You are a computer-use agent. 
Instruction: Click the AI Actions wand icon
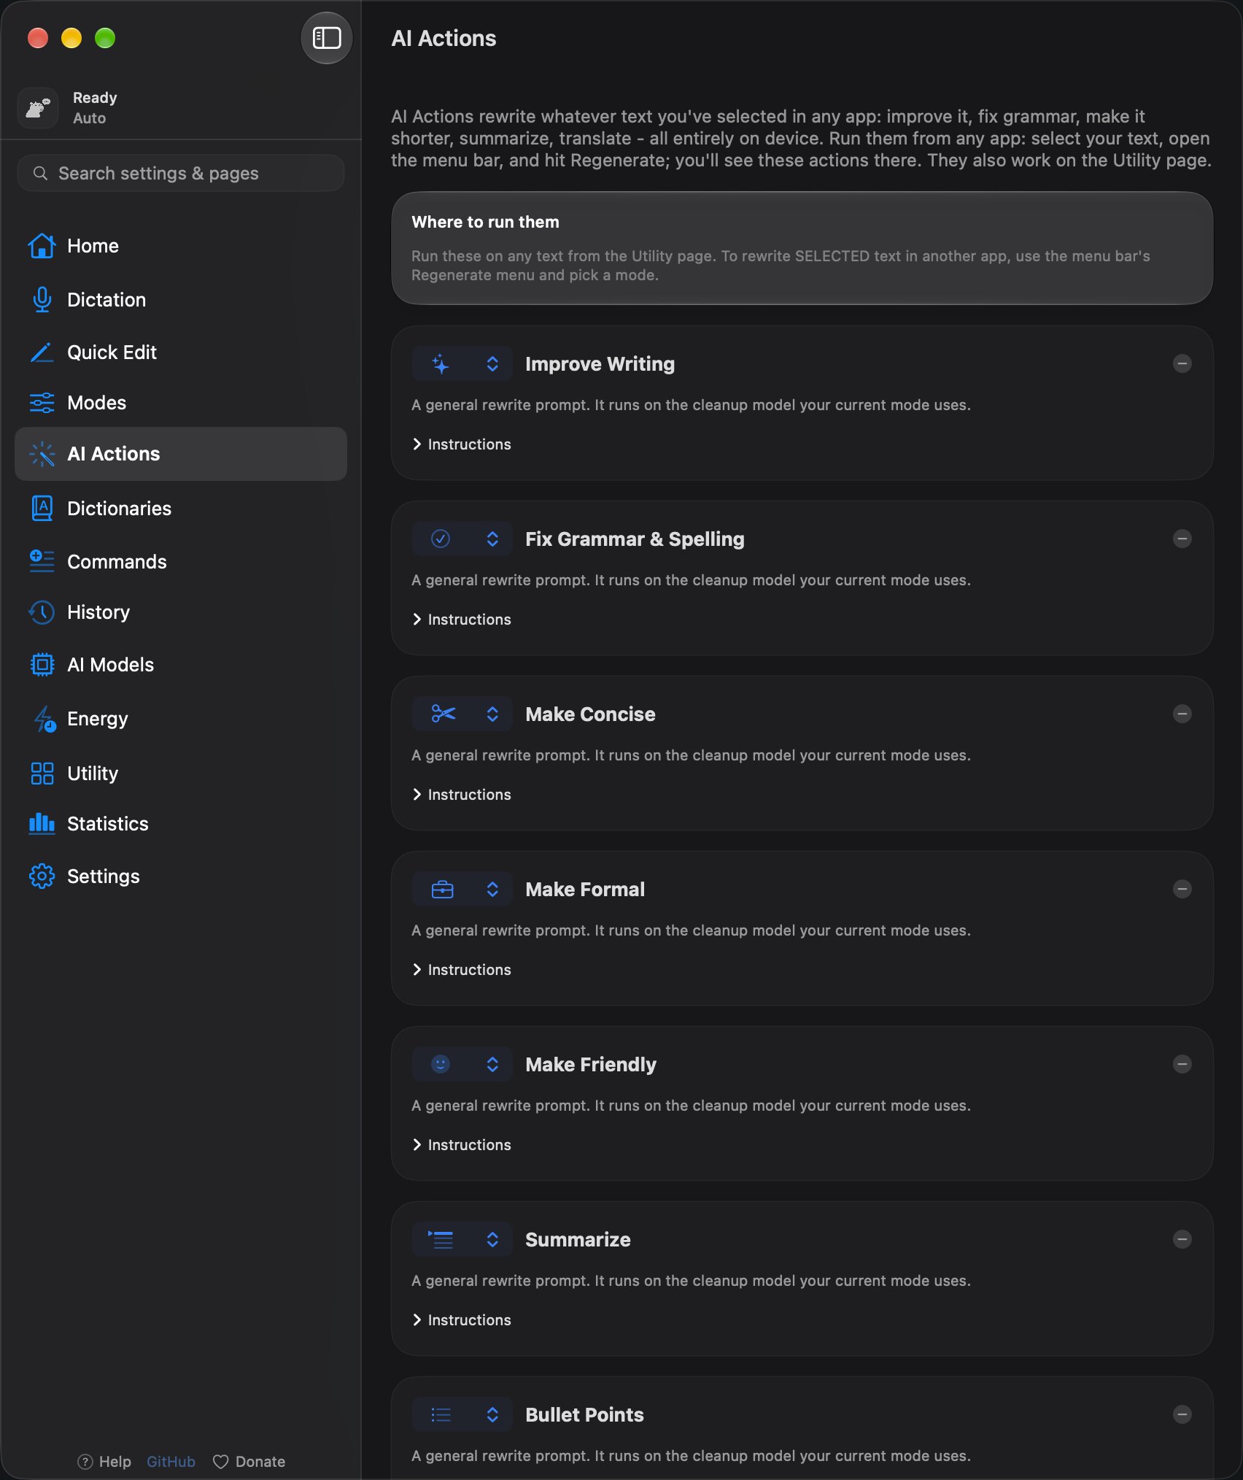click(x=42, y=454)
